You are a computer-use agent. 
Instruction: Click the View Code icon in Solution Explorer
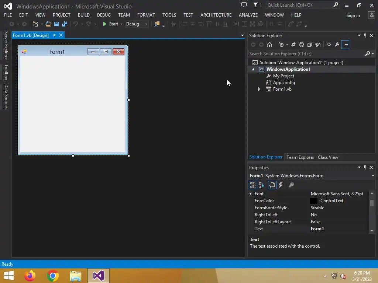point(329,45)
